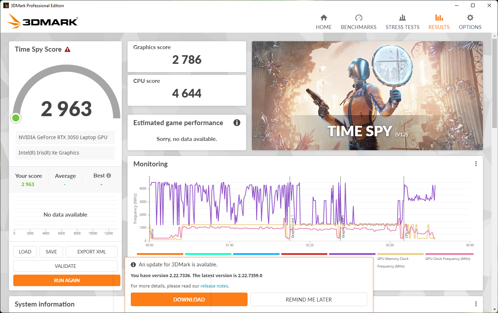Click the Time Spy Score warning triangle
The image size is (498, 313).
[68, 49]
